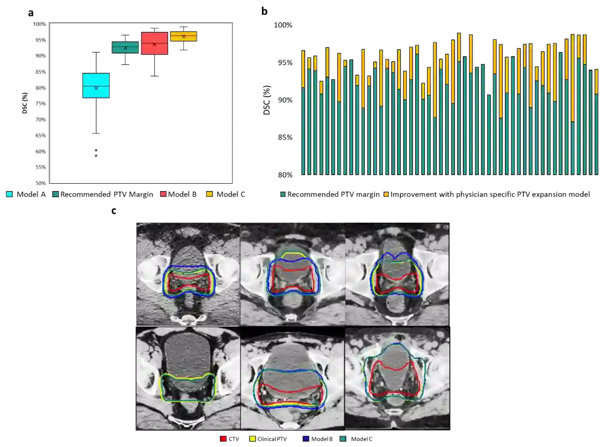Select "Improvement with physician specific PTV expansion model" text
Image resolution: width=609 pixels, height=447 pixels.
pos(490,195)
